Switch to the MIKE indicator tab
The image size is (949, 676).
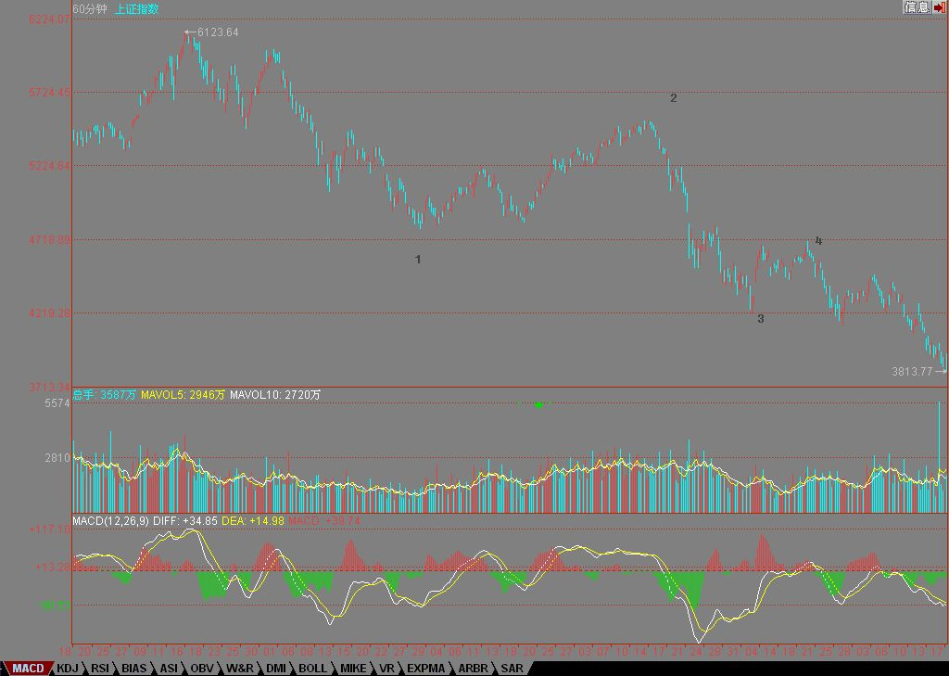coord(353,669)
